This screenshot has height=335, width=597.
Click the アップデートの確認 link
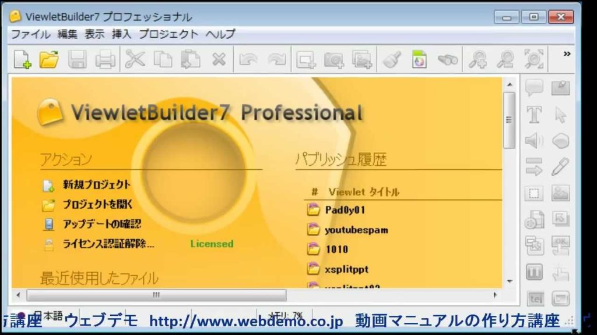point(102,224)
